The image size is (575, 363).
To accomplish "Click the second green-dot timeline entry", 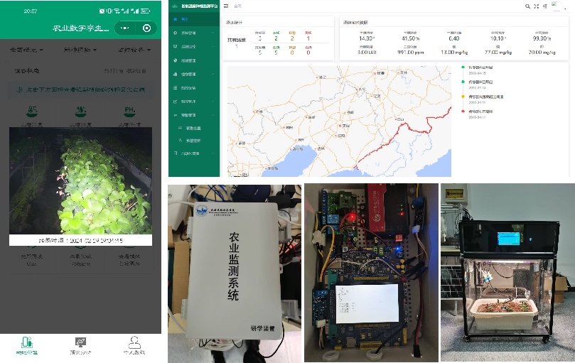I will pyautogui.click(x=480, y=85).
